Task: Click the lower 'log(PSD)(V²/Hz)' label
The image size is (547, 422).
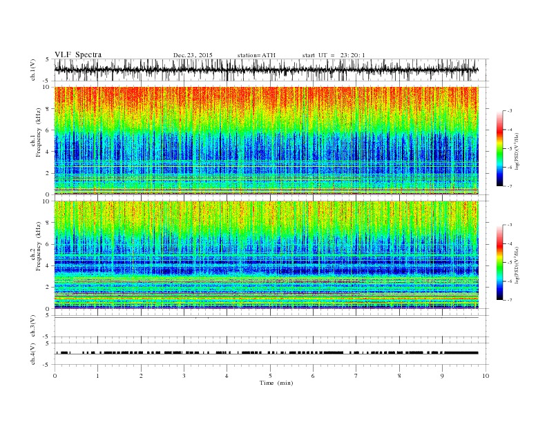Action: coord(517,265)
